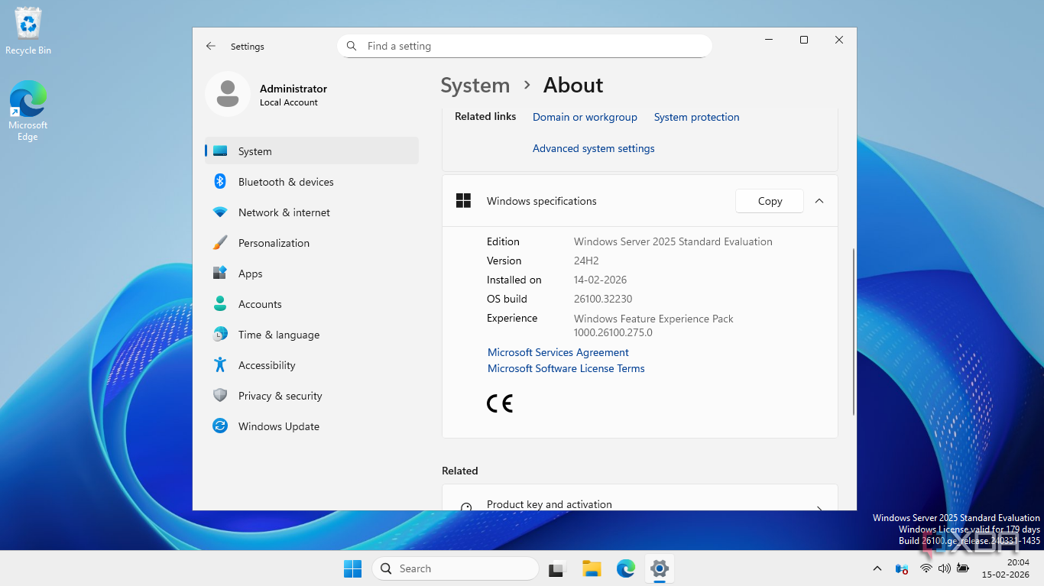Open Microsoft Software License Terms link
1044x586 pixels.
566,368
